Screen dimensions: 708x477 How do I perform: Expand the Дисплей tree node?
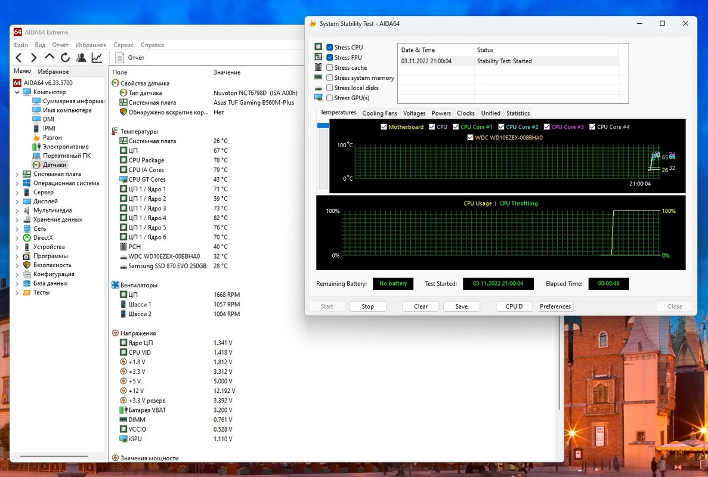point(17,202)
